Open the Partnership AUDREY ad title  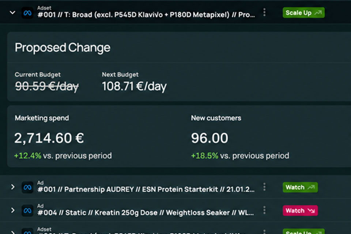pyautogui.click(x=146, y=189)
